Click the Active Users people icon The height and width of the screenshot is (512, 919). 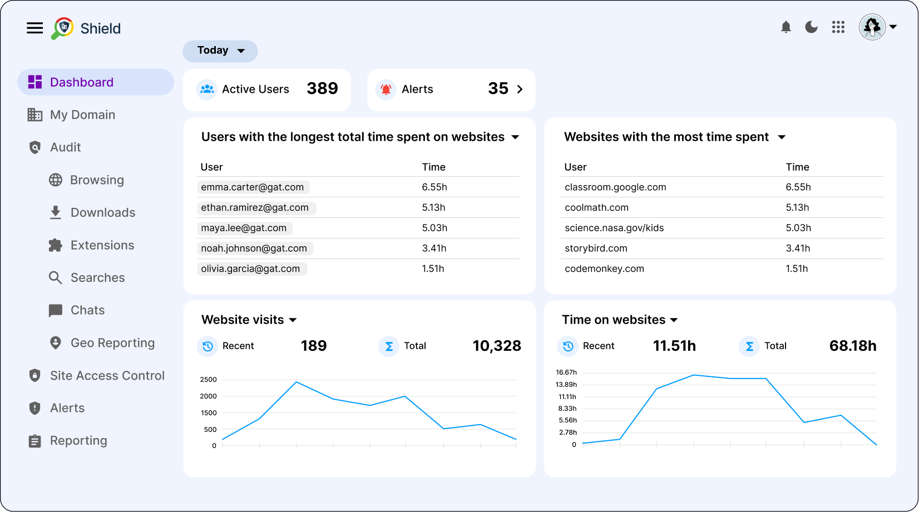coord(207,89)
